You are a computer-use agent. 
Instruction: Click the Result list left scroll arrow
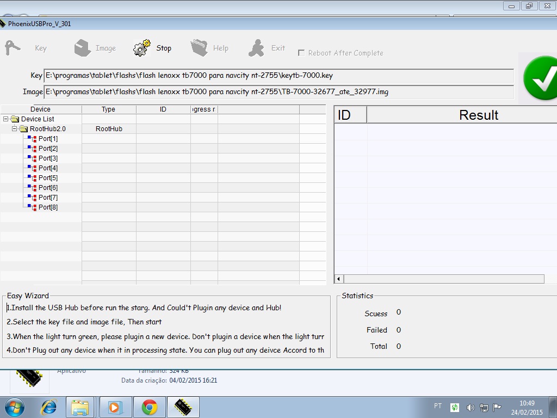tap(339, 279)
